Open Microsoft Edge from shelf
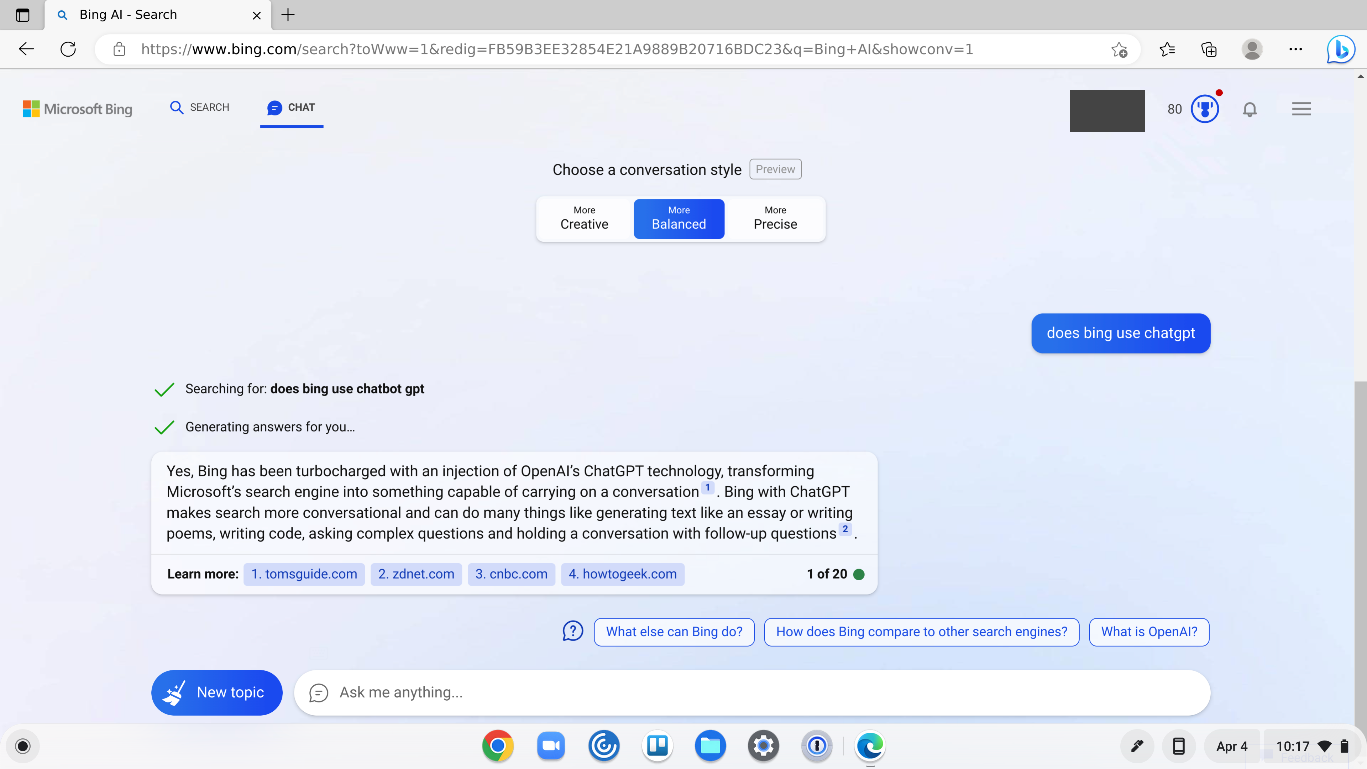 pyautogui.click(x=870, y=746)
